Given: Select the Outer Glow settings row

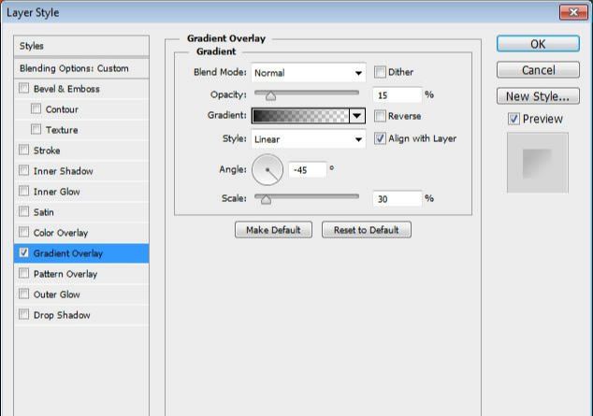Looking at the screenshot, I should (x=81, y=294).
